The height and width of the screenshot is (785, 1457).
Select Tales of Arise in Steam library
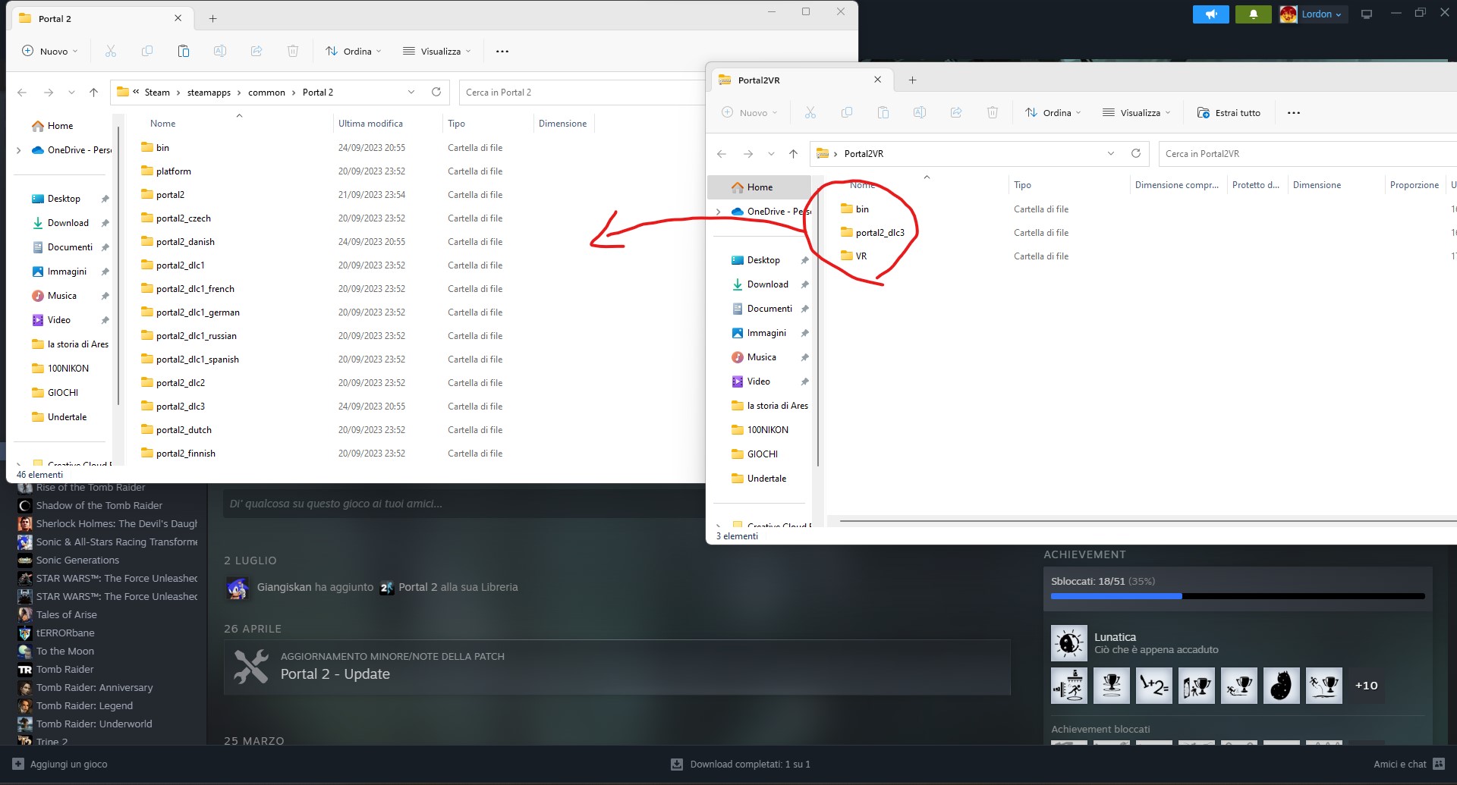[66, 614]
